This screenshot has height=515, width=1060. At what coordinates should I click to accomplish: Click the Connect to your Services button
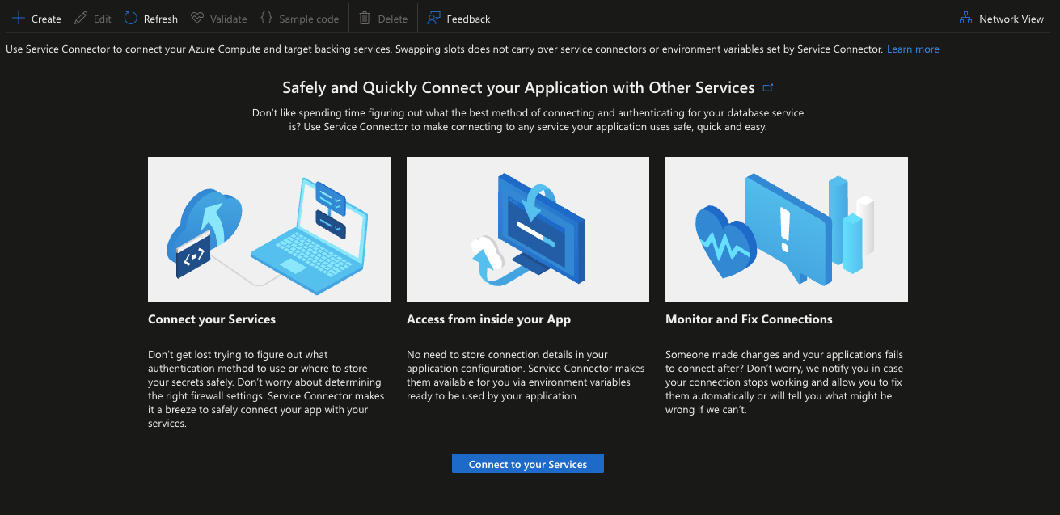528,464
